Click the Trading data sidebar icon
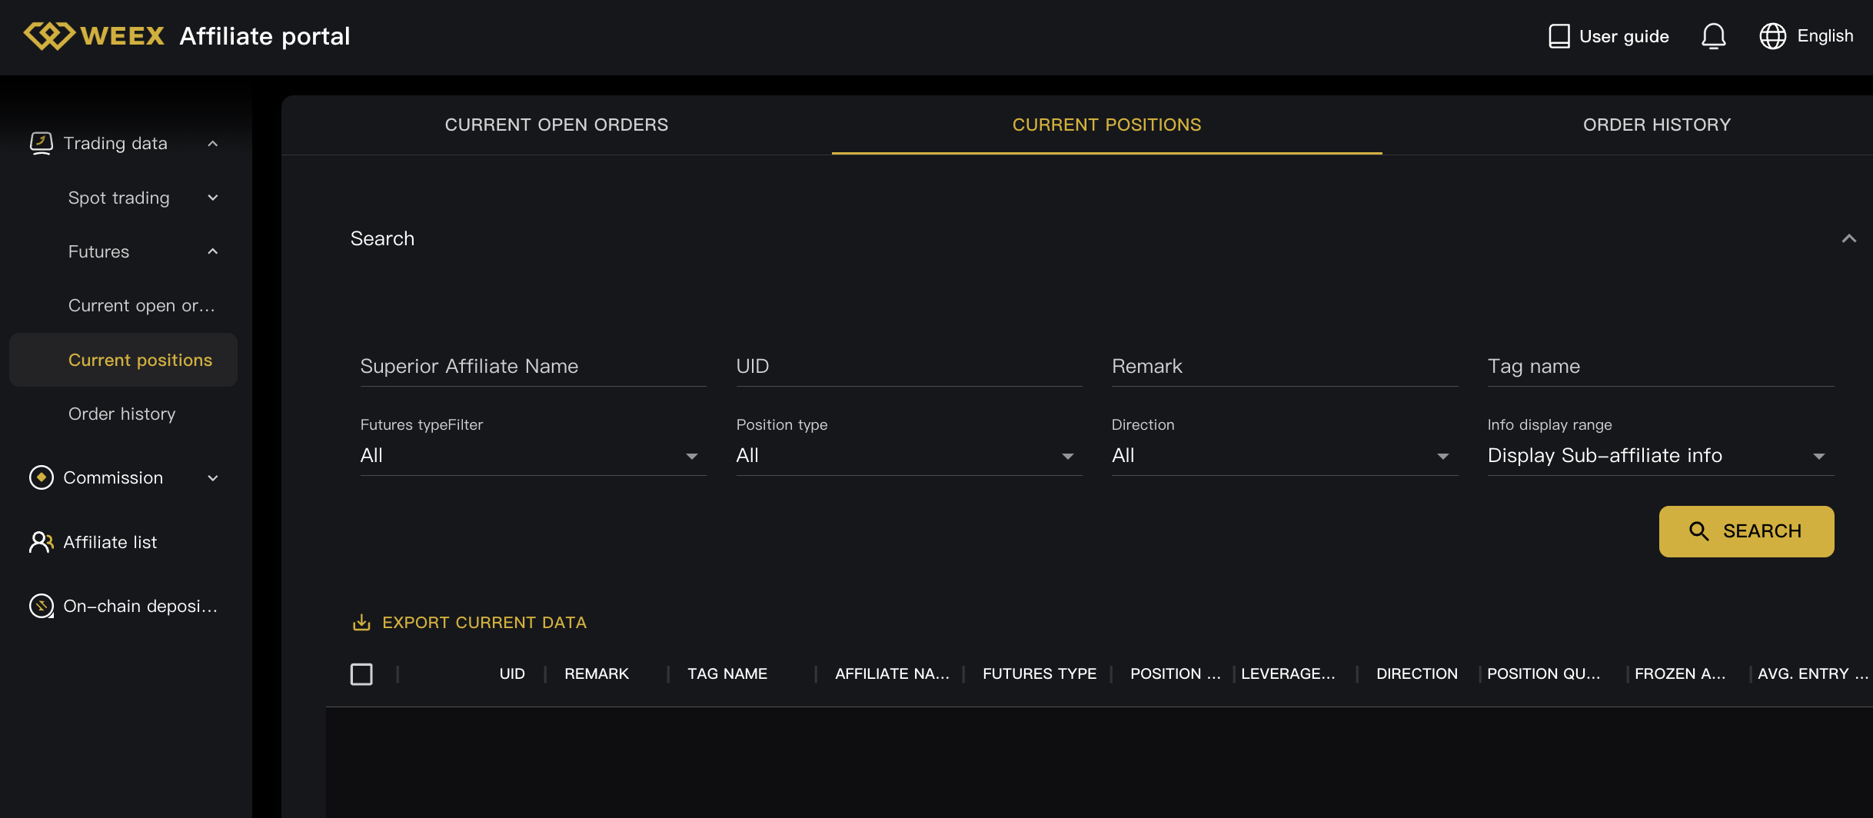The width and height of the screenshot is (1873, 818). [41, 143]
